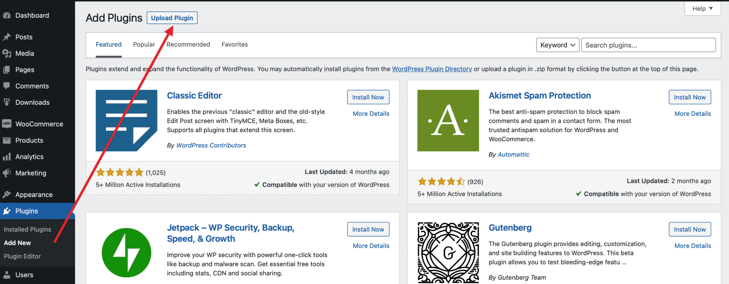729x284 pixels.
Task: Click the Downloads icon in sidebar
Action: tap(6, 102)
